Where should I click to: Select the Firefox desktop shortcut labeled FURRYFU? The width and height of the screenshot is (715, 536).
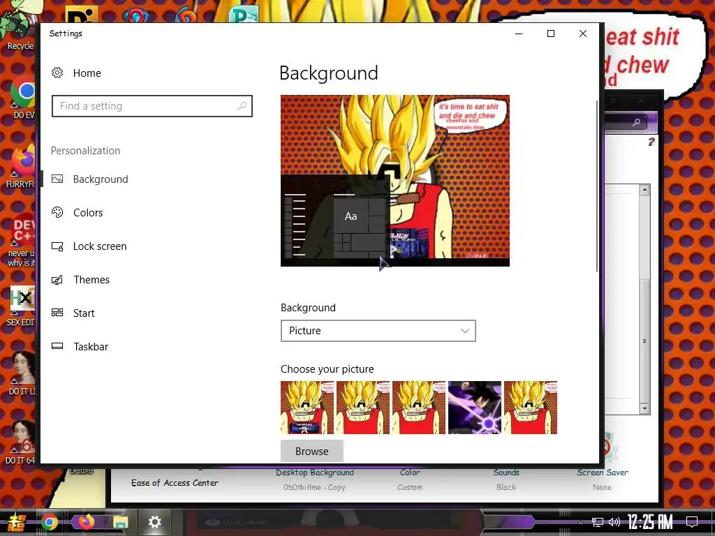(x=22, y=166)
